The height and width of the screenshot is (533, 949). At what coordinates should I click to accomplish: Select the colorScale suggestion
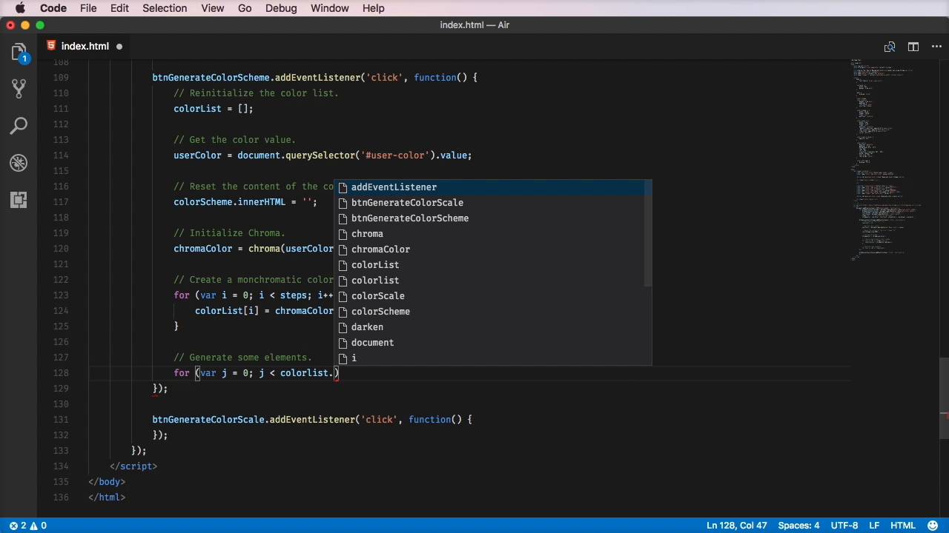coord(492,296)
